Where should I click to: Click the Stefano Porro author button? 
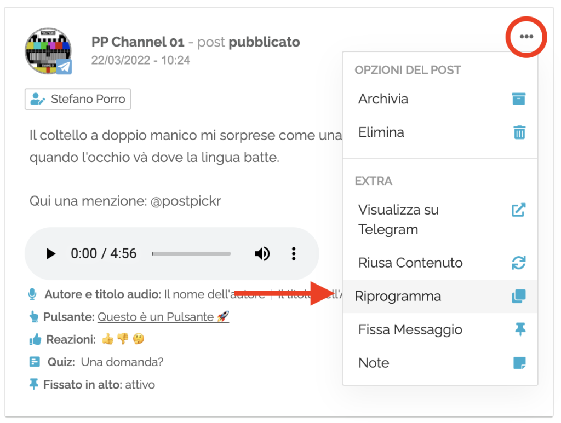77,99
